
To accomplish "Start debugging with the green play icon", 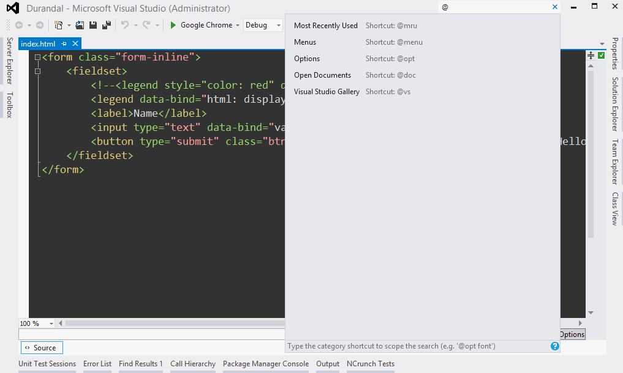I will point(173,25).
